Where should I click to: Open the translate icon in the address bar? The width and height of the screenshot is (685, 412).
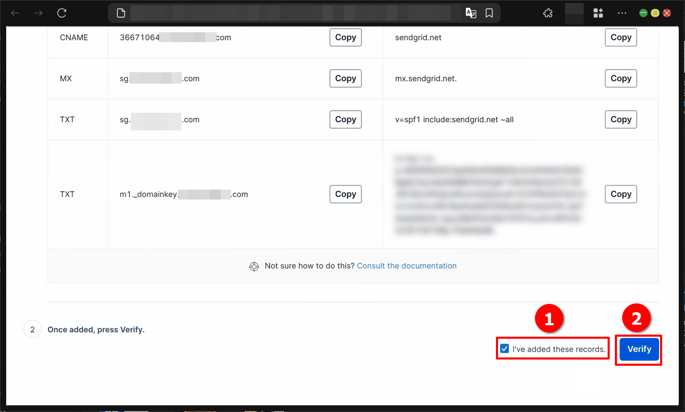(x=471, y=13)
